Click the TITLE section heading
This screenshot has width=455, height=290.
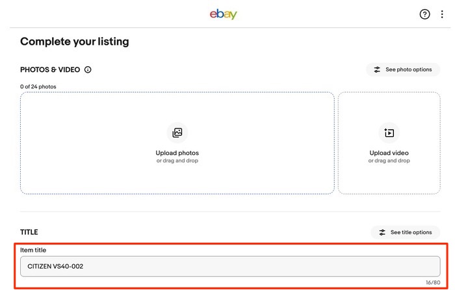coord(29,232)
